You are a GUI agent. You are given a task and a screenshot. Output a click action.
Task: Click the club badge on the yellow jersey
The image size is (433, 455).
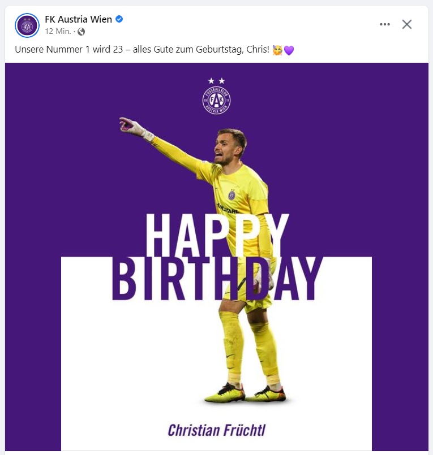coord(231,194)
